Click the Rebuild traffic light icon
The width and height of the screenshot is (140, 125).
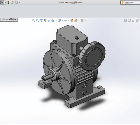pos(8,2)
